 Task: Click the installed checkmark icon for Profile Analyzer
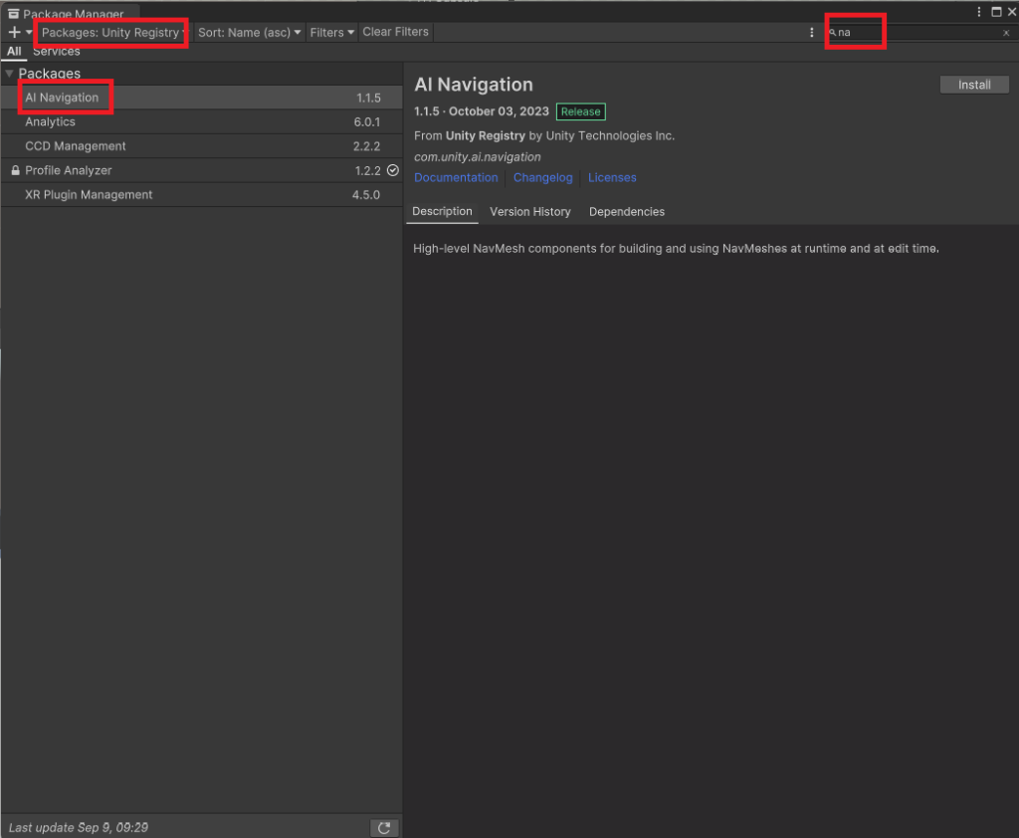pos(392,170)
